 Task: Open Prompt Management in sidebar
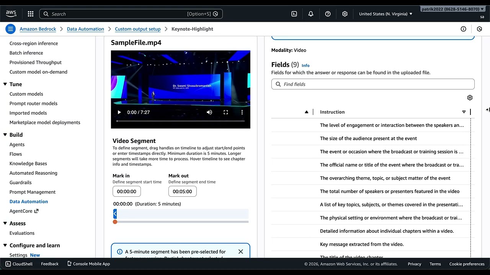(x=33, y=192)
